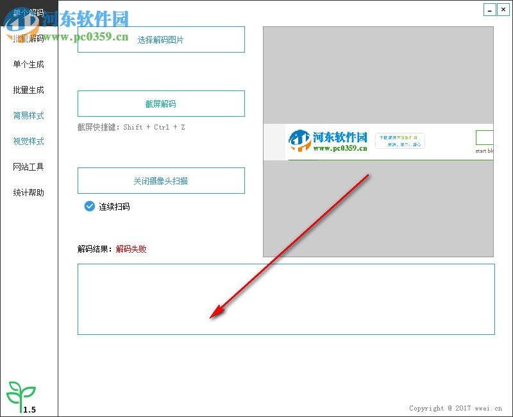Open the 统计帮助 help section
Screen dimensions: 513x417
[28, 192]
